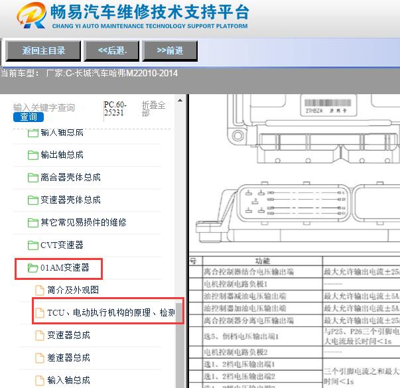This screenshot has height=388, width=400.
Task: Click the 油控制器减油电压输出端 table cell
Action: (263, 296)
